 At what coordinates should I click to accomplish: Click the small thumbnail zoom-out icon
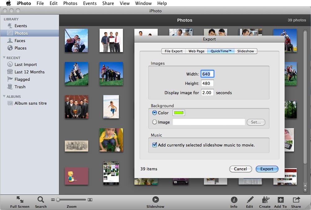coord(53,200)
